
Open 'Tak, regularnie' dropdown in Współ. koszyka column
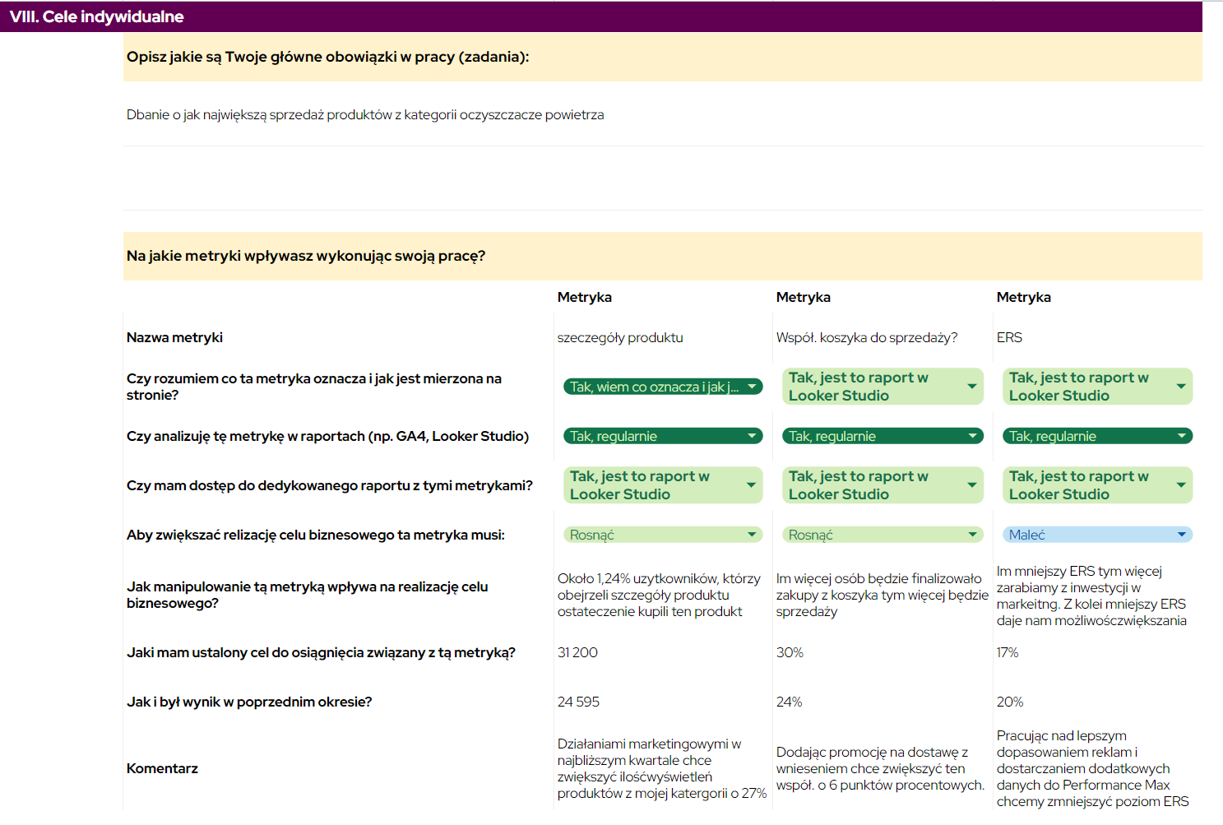883,436
